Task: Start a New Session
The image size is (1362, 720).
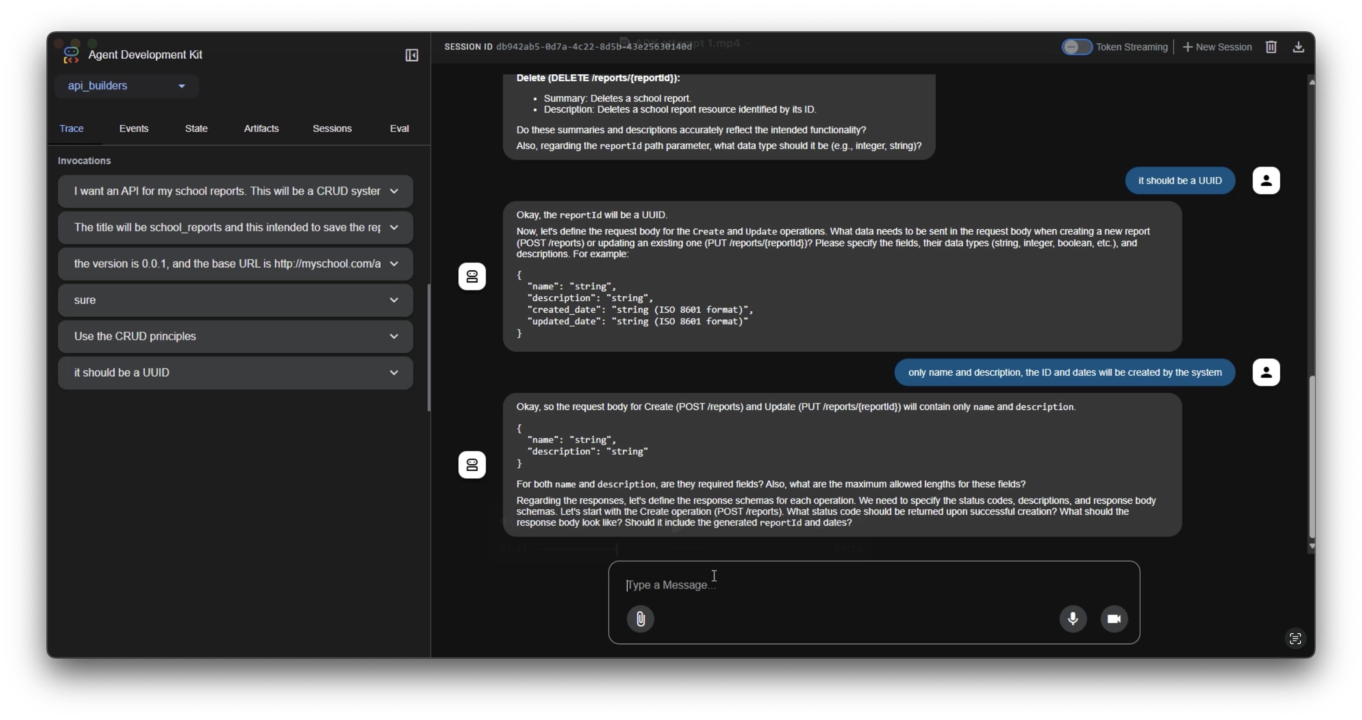Action: tap(1217, 47)
